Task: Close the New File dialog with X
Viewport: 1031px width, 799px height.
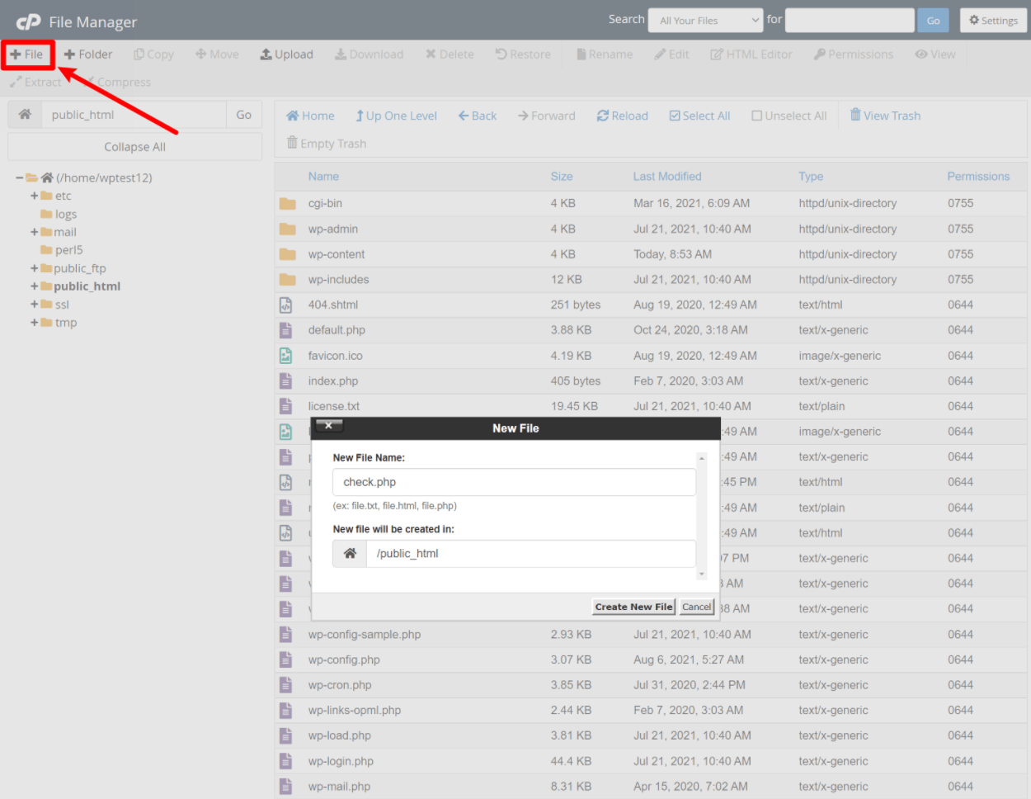Action: pos(328,426)
